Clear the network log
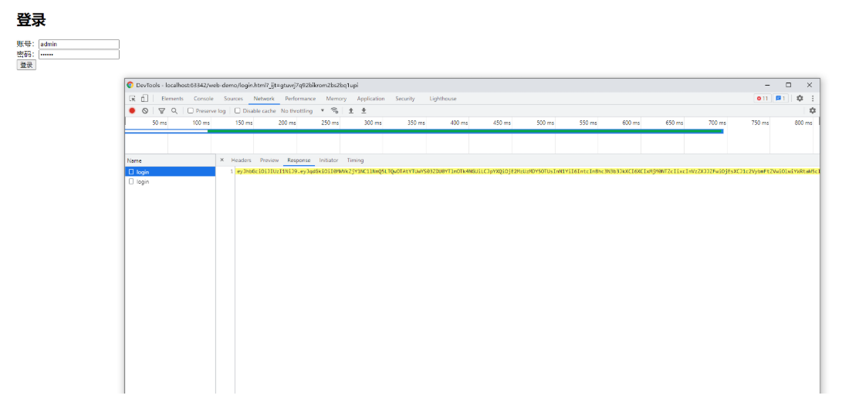 pos(145,110)
